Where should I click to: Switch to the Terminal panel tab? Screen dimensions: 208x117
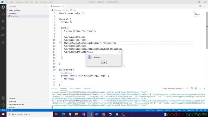pos(63,88)
